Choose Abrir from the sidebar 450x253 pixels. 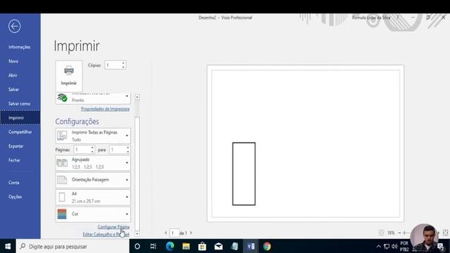13,75
